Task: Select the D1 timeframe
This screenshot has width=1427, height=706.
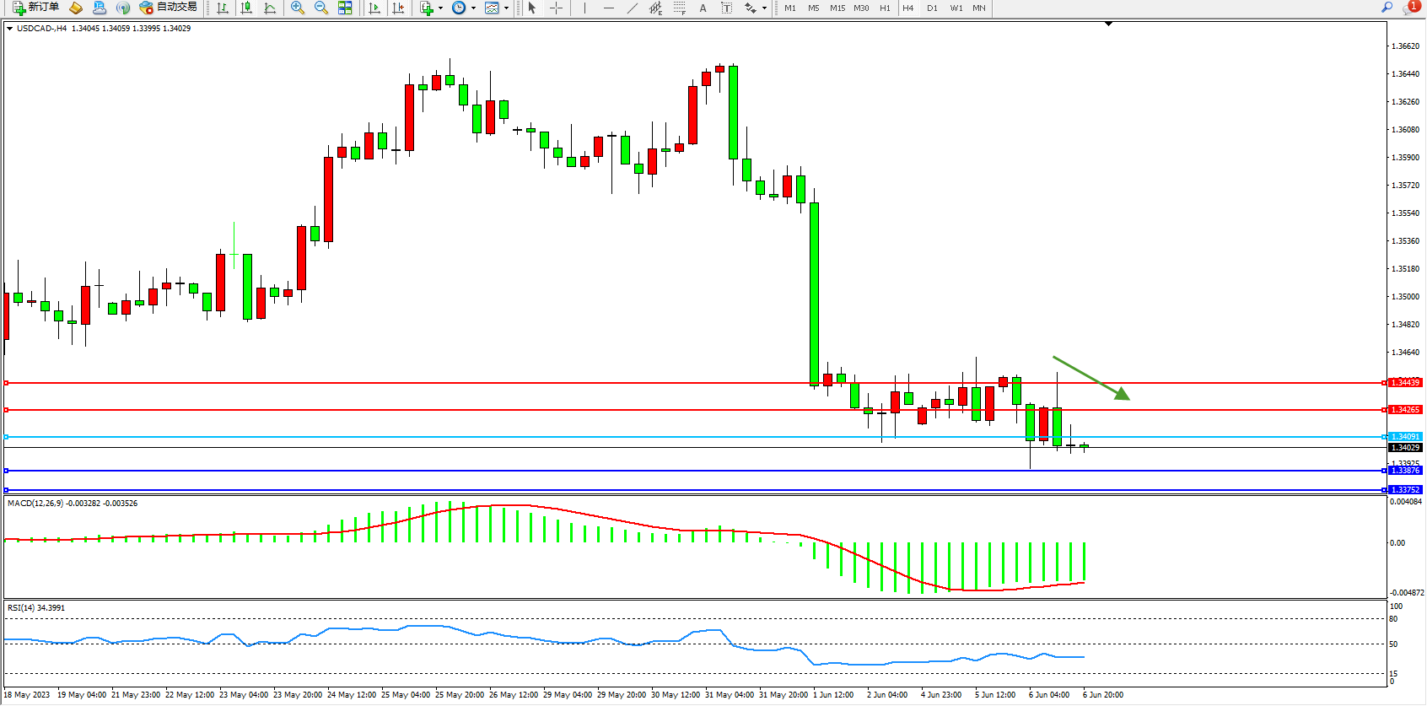Action: tap(932, 8)
